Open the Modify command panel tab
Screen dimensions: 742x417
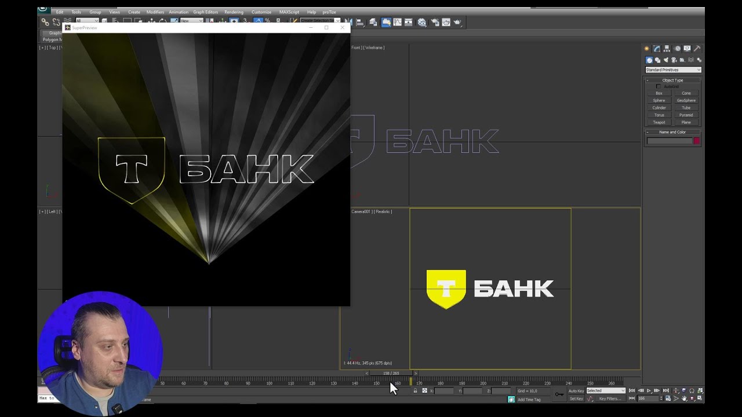click(657, 49)
